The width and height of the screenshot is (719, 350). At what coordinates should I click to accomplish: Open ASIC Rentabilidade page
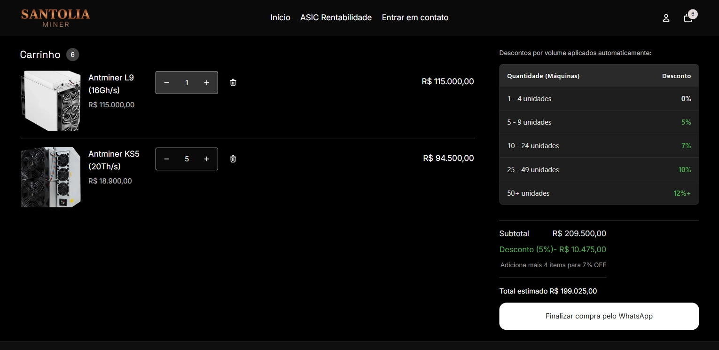tap(336, 17)
